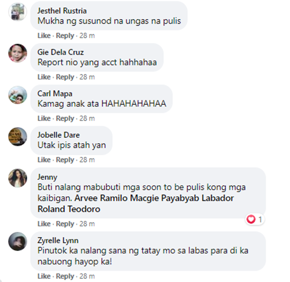Open tagged profile Roland Teodoro
This screenshot has width=290, height=282.
pos(69,209)
